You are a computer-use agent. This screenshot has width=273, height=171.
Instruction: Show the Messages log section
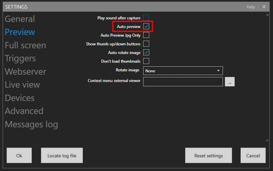[x=31, y=125]
